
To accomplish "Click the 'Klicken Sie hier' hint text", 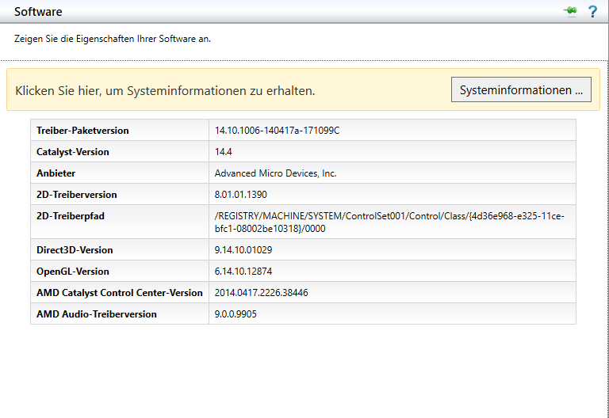I will coord(165,90).
